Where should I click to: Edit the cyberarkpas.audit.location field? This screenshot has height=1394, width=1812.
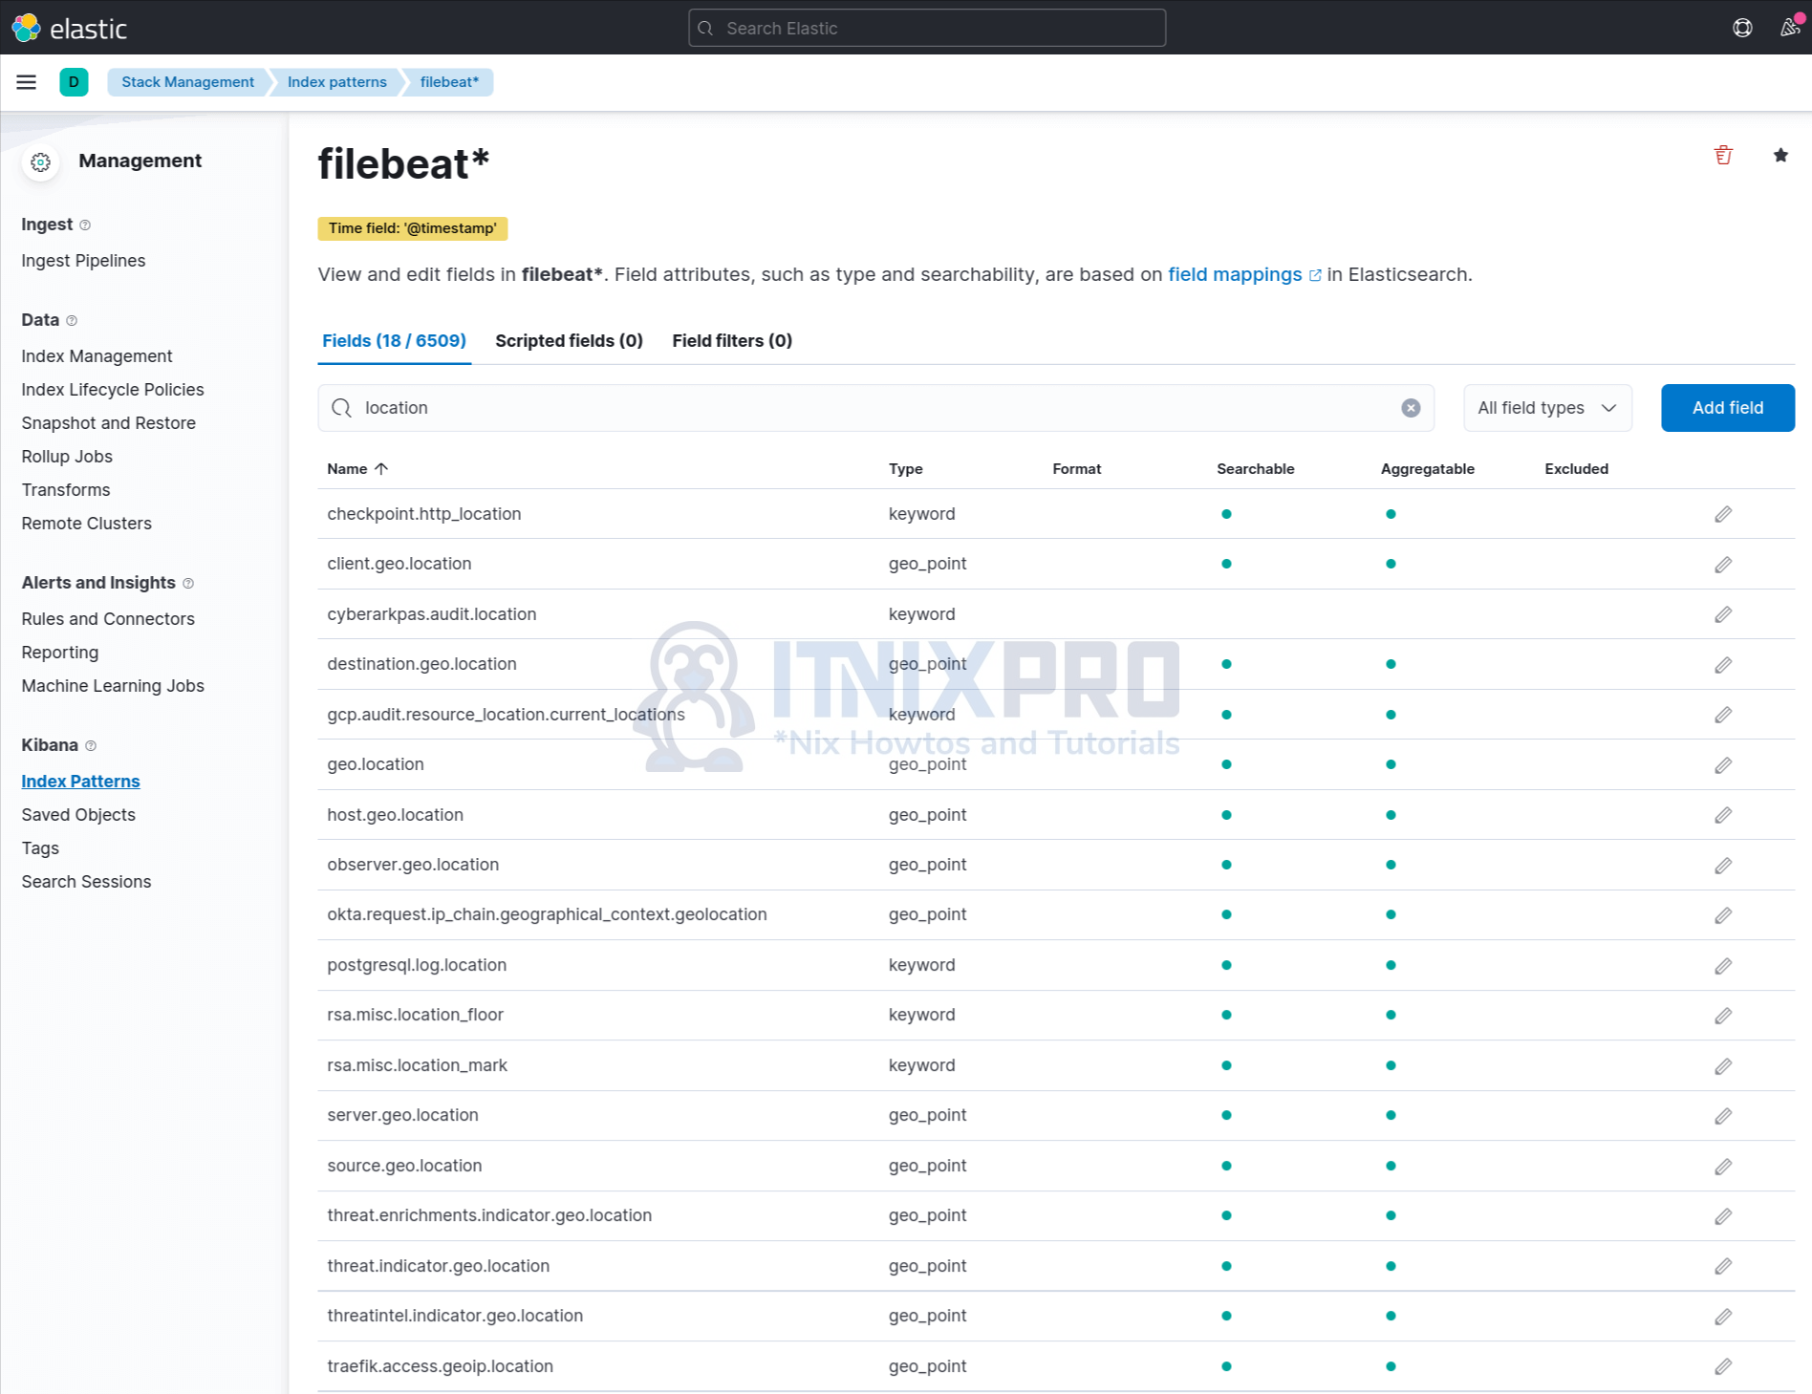[1723, 614]
